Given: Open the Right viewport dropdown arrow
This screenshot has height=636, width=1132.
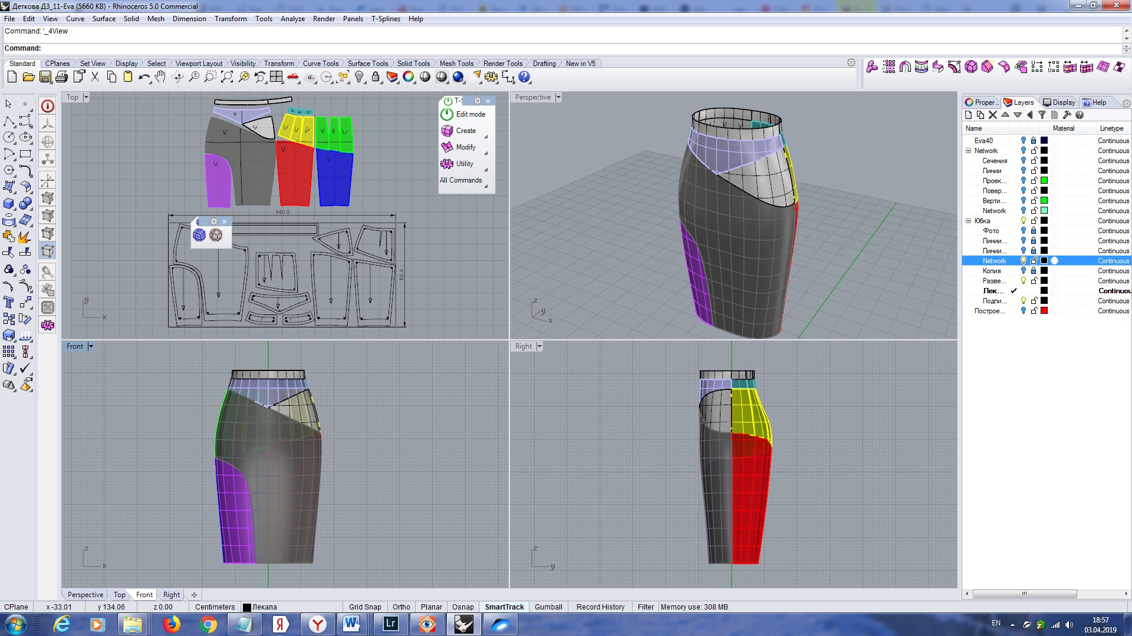Looking at the screenshot, I should click(x=539, y=346).
